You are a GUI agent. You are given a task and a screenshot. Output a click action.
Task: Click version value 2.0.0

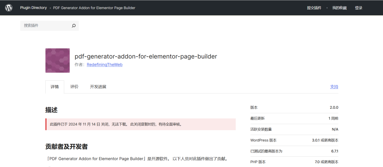coord(334,108)
